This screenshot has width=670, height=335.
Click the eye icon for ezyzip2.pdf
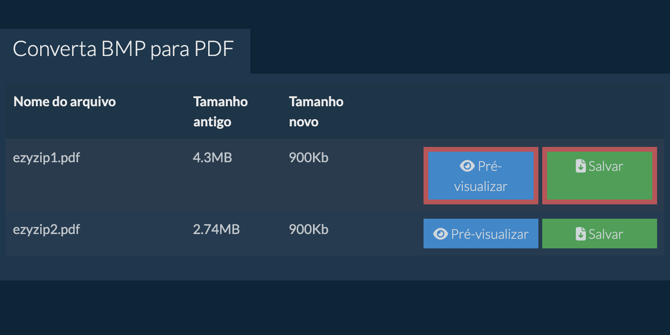click(x=440, y=234)
